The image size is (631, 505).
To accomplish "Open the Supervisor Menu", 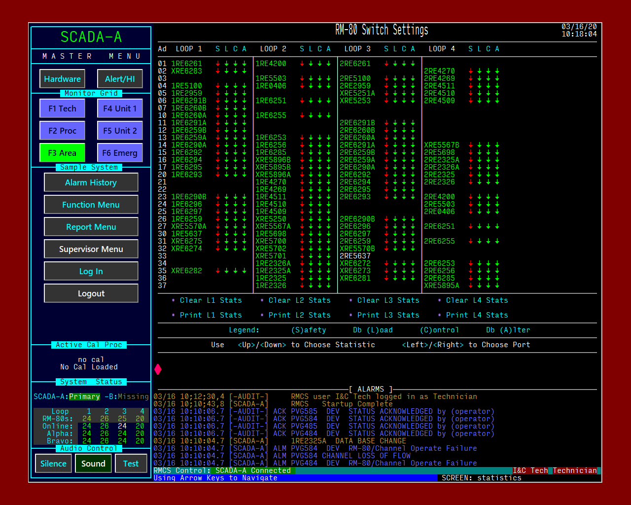I will 91,249.
